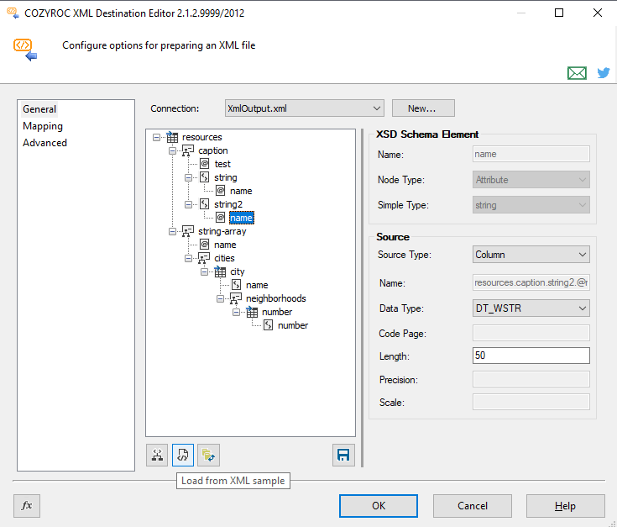Select the test attribute node
The image size is (617, 527).
point(222,164)
